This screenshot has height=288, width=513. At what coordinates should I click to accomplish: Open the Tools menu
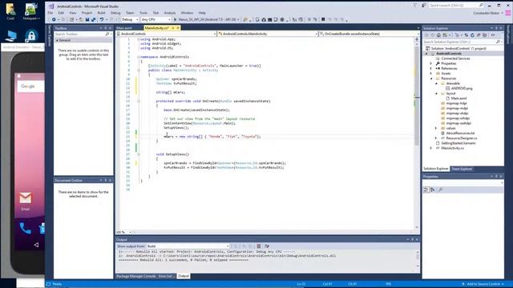click(x=143, y=13)
